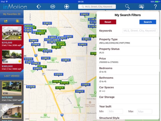The width and height of the screenshot is (161, 121).
Task: Open the My Favorites (9) tab
Action: tap(12, 14)
